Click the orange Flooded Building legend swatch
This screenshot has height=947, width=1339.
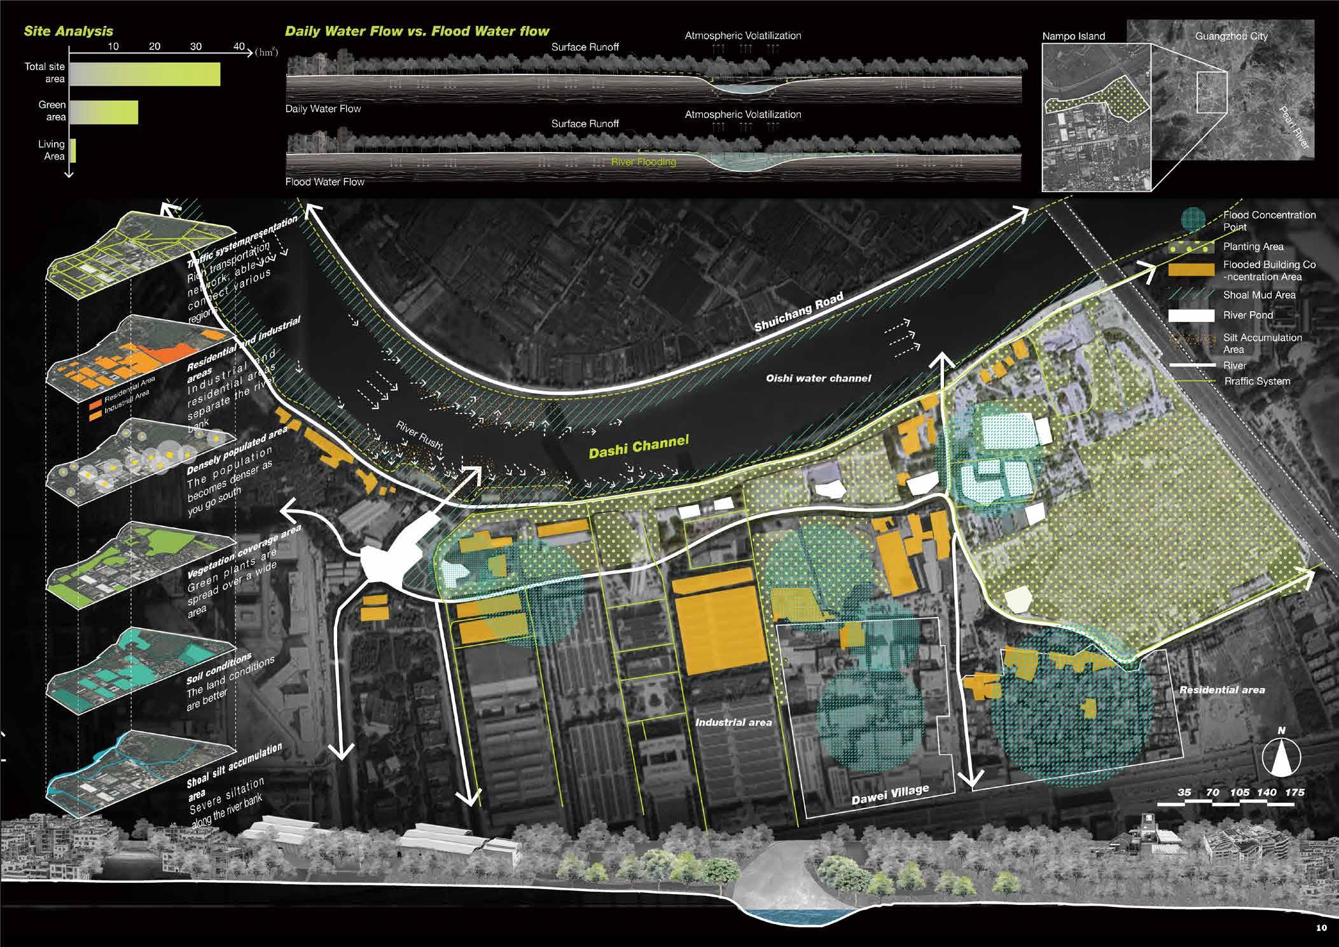[1191, 270]
